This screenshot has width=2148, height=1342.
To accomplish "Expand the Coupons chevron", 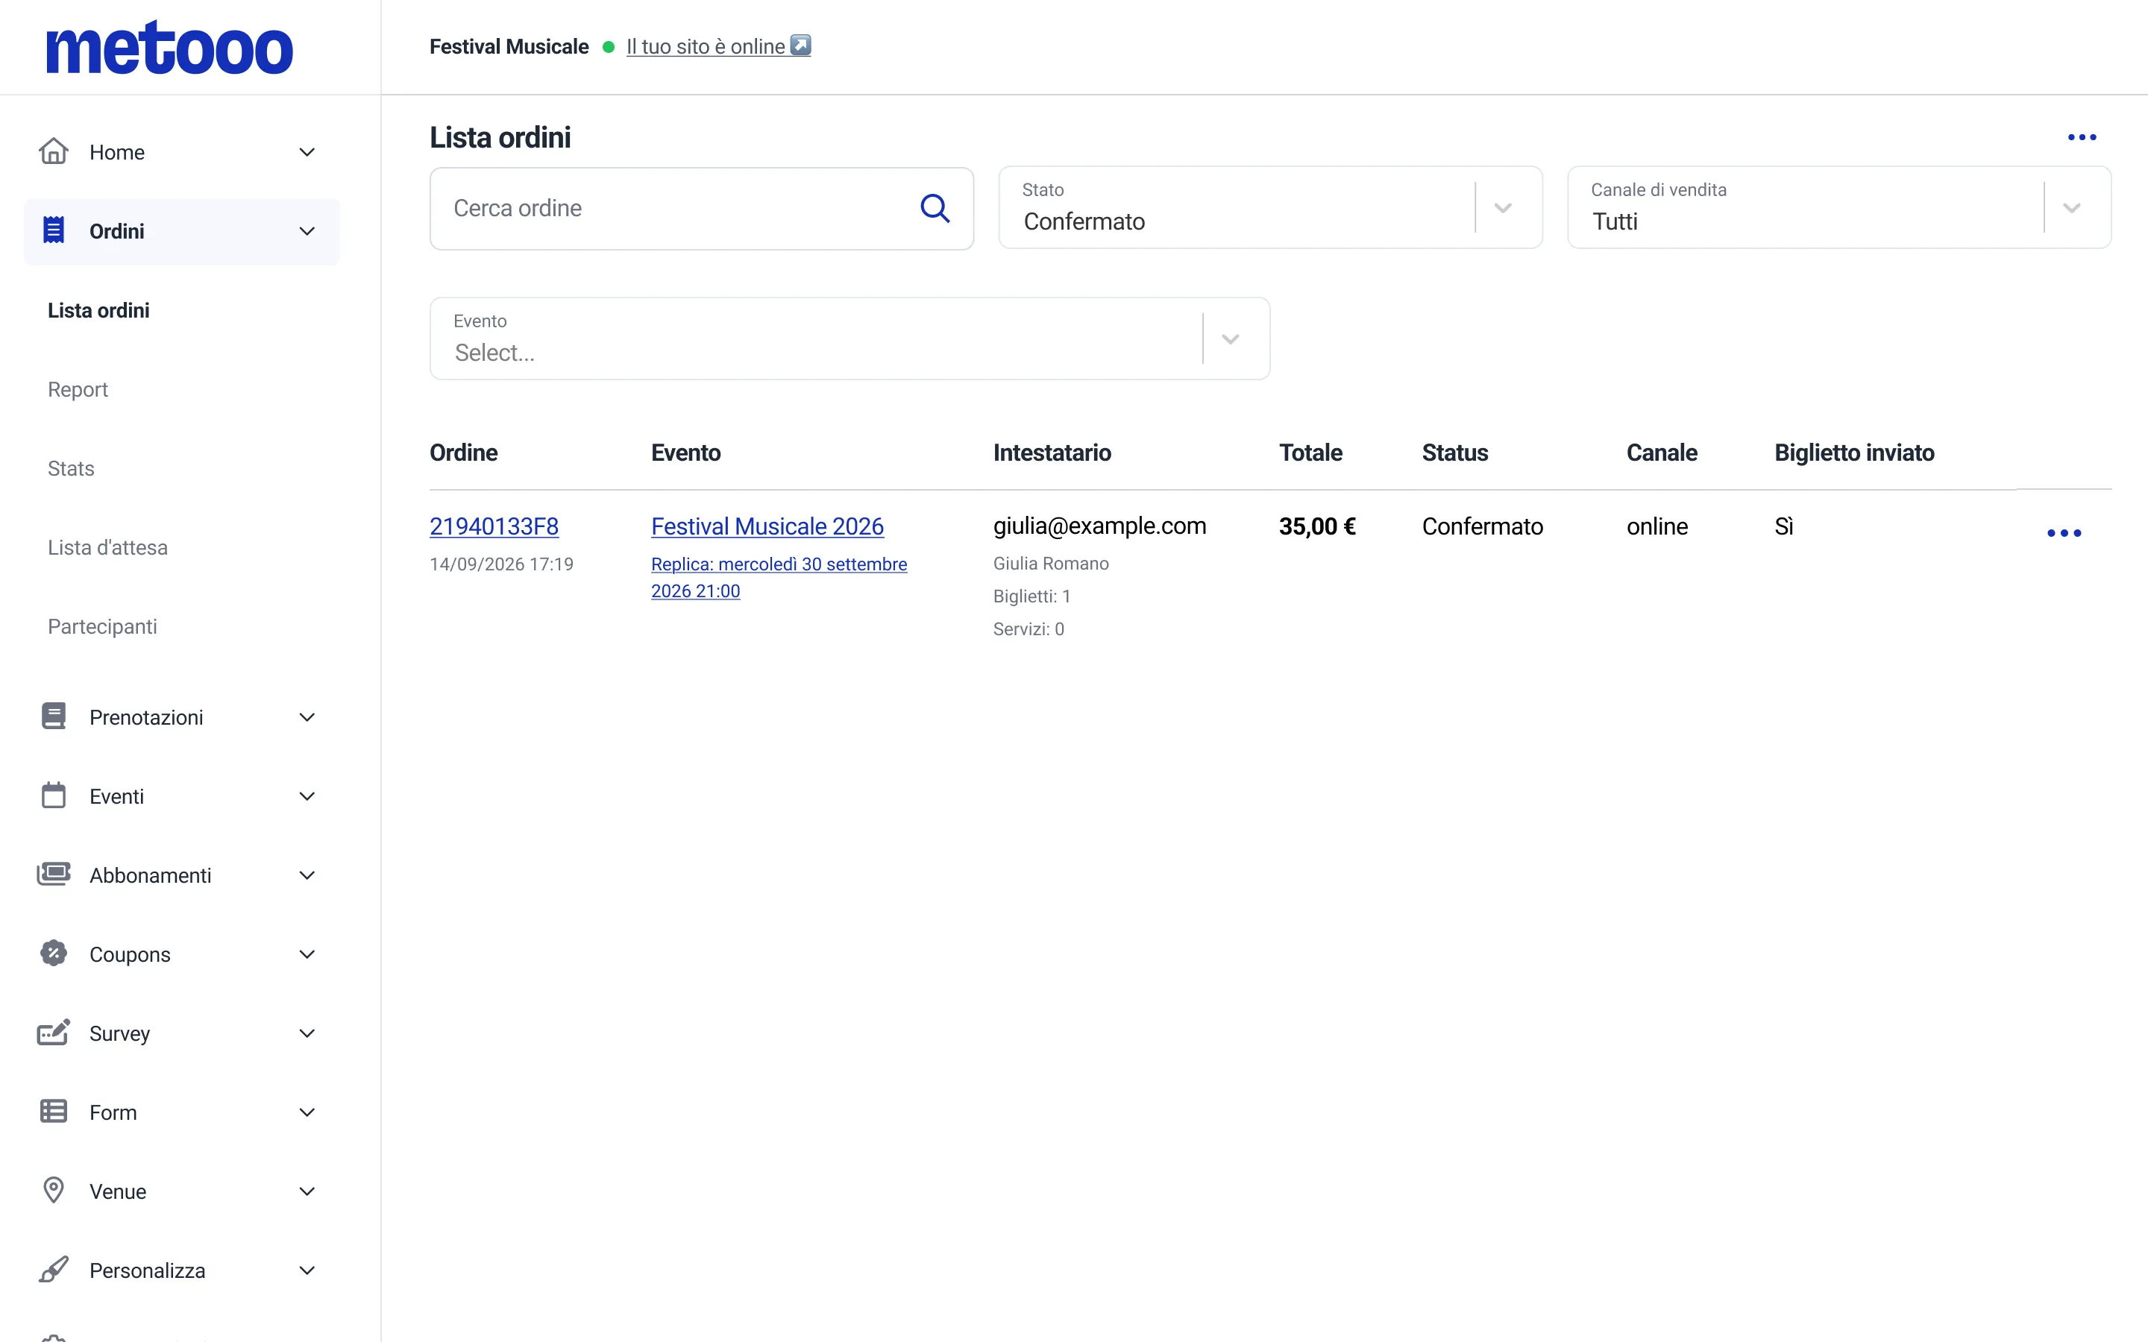I will (x=307, y=954).
